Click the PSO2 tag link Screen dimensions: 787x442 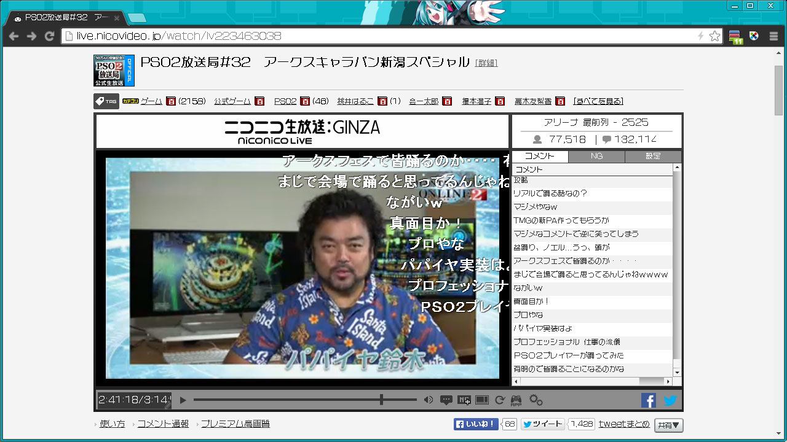(285, 101)
